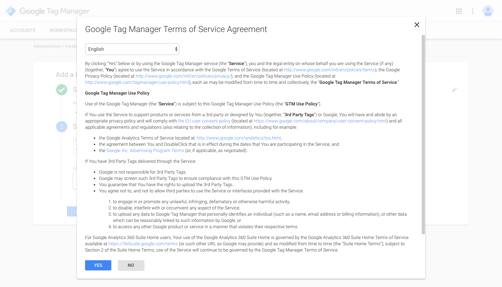
Task: Click the pencil edit icon
Action: point(454,90)
